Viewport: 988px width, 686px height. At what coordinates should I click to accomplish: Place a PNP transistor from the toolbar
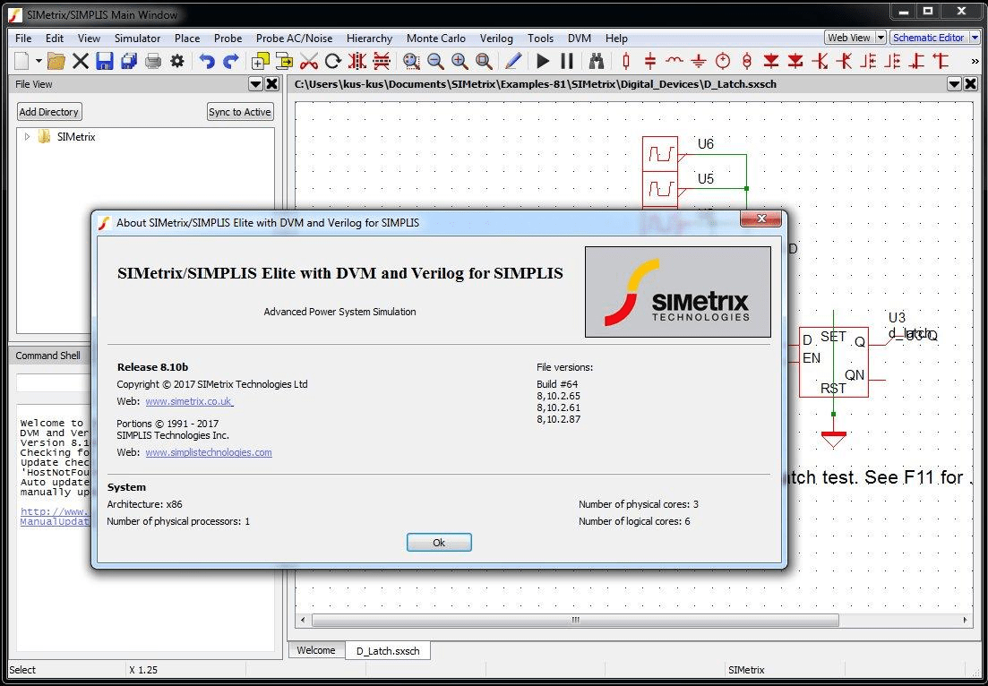click(x=845, y=61)
